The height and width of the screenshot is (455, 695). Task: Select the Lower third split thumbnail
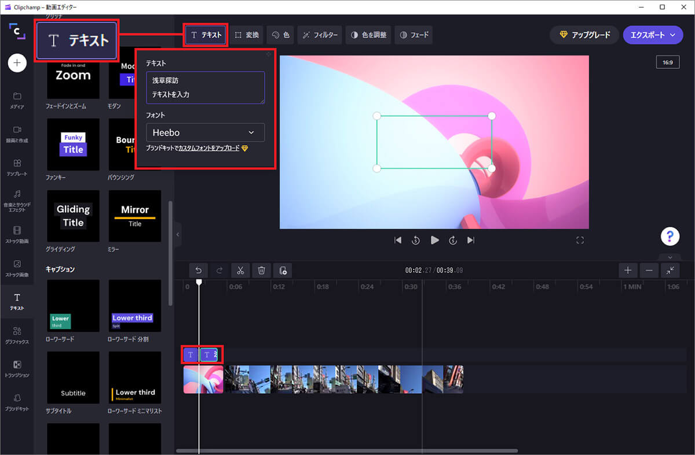(135, 306)
